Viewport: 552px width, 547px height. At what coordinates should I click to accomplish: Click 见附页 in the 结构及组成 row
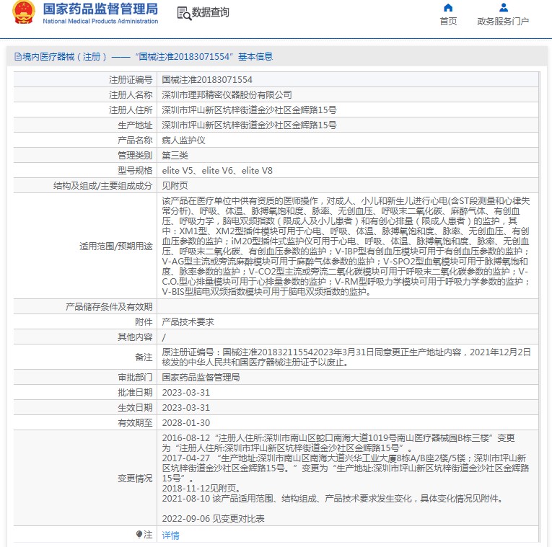[174, 185]
